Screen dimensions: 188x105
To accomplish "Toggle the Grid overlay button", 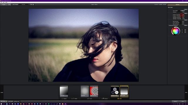I will (9, 5).
